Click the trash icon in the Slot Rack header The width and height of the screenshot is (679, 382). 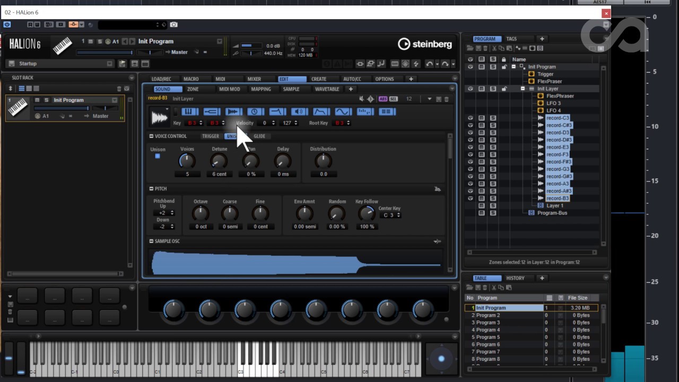click(118, 89)
